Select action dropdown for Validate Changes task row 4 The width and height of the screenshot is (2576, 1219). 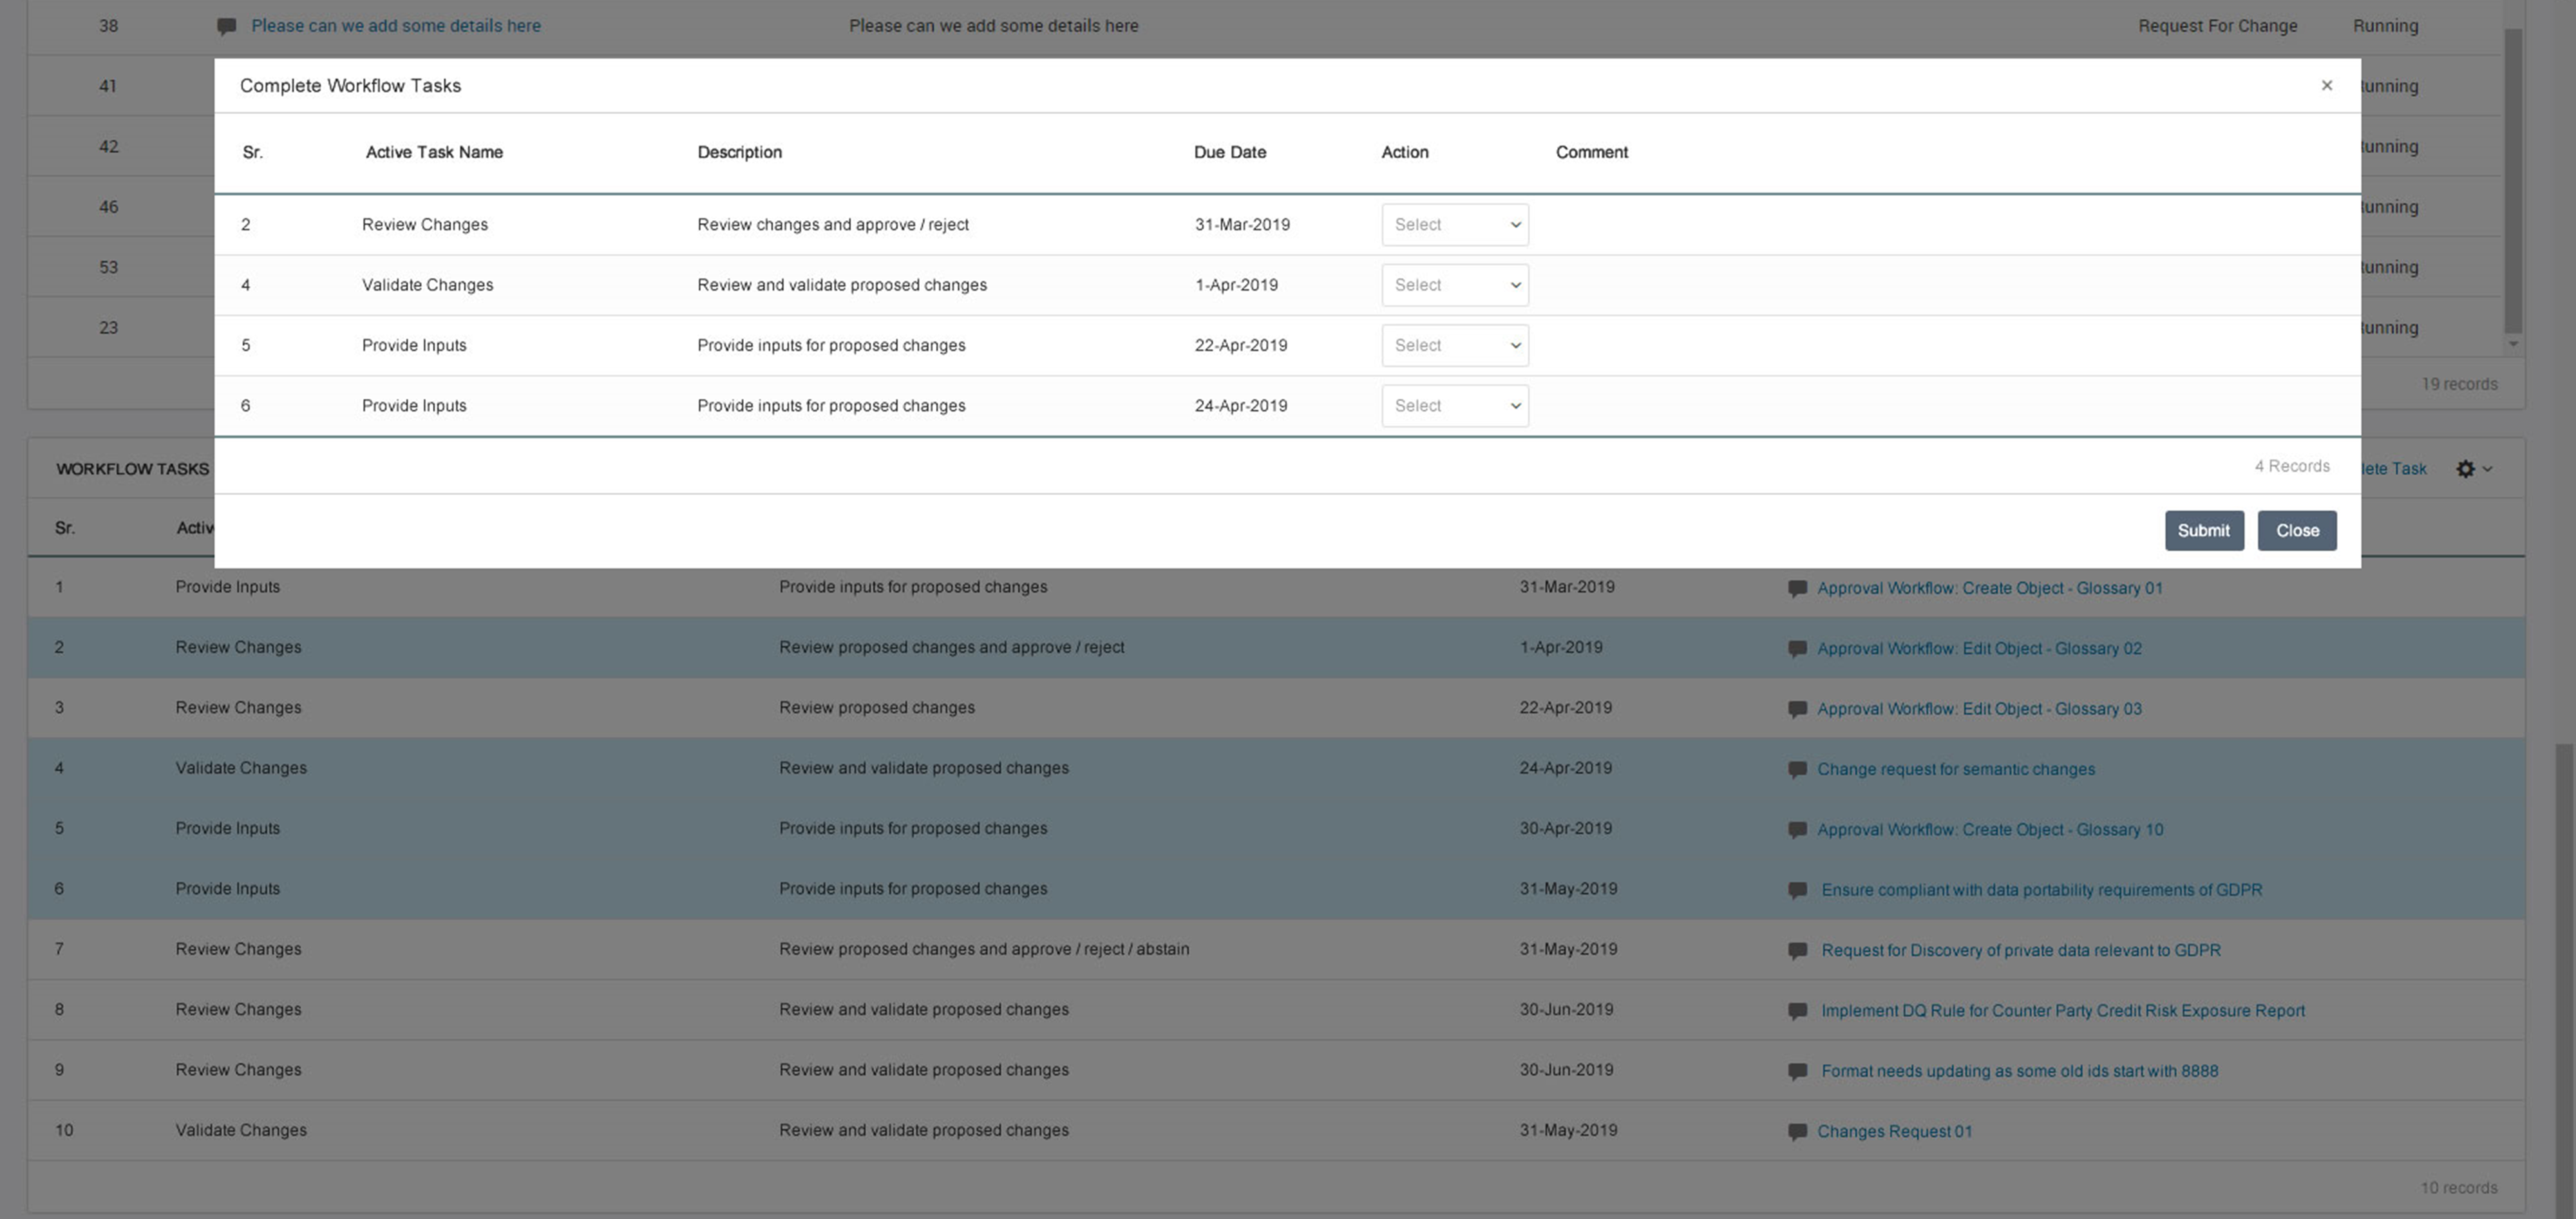coord(1455,284)
